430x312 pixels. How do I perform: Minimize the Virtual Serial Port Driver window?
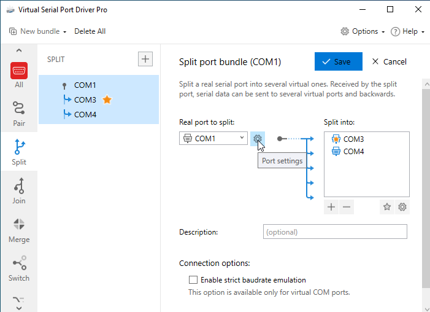(363, 10)
